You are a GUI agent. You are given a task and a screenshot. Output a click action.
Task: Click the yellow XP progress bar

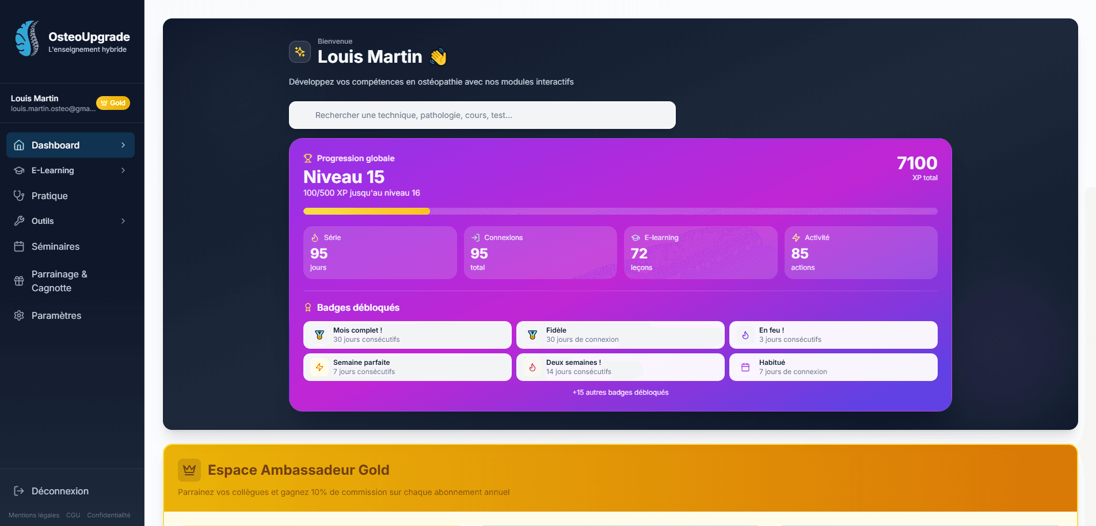(367, 211)
